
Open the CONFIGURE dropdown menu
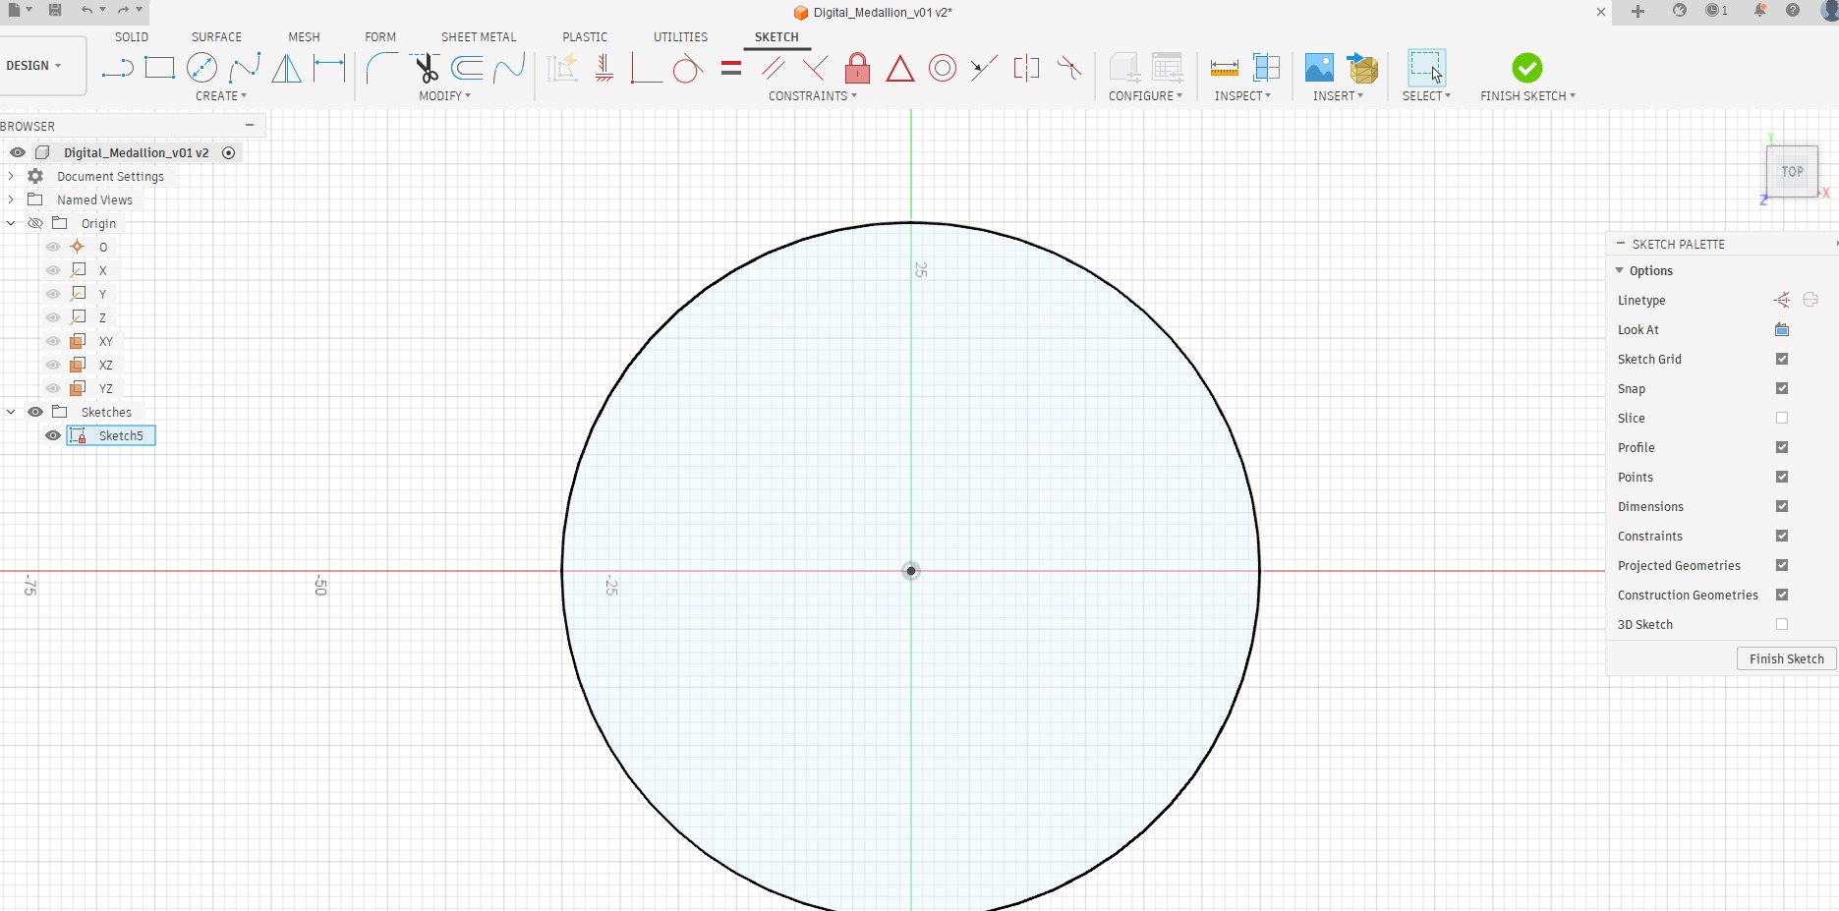click(x=1146, y=96)
